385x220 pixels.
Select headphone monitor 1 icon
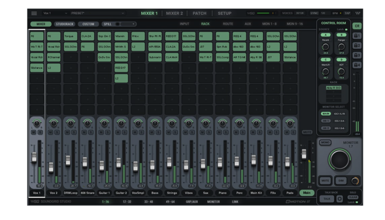click(357, 36)
